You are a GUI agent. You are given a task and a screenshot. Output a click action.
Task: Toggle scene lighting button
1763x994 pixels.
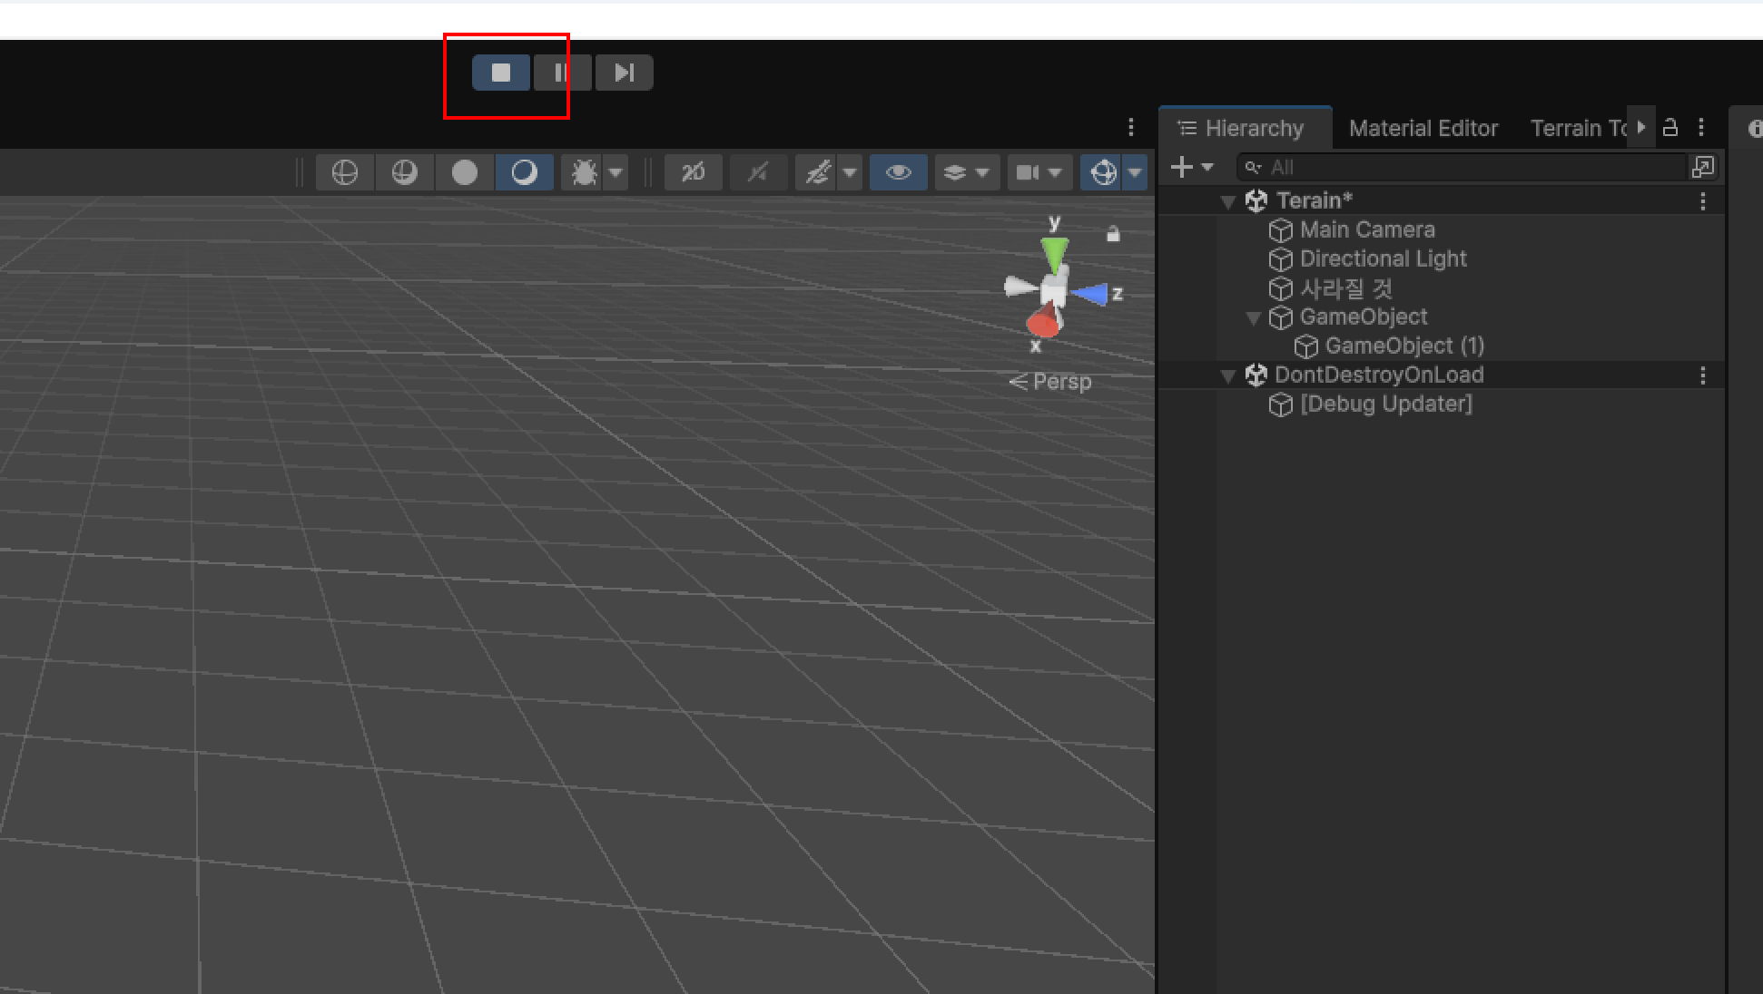[x=758, y=172]
